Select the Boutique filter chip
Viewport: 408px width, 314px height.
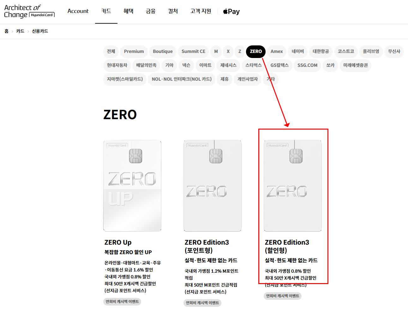[x=163, y=51]
